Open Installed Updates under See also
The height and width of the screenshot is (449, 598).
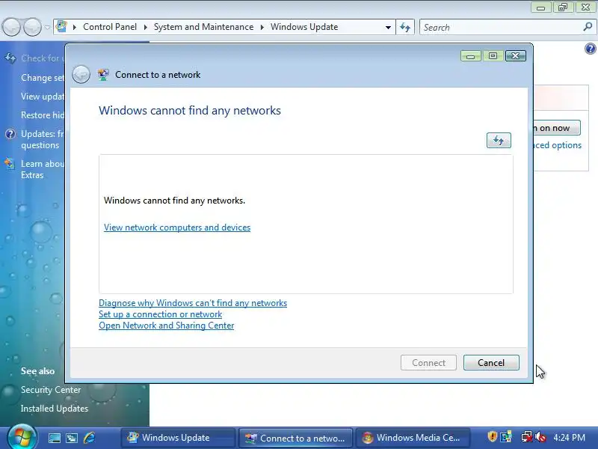(x=55, y=409)
